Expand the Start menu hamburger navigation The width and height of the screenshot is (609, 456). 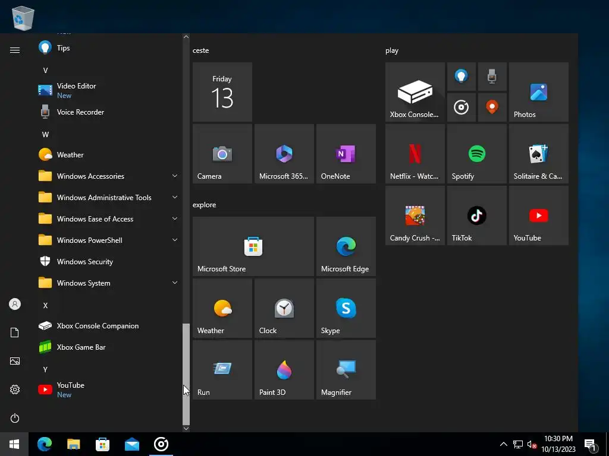pos(15,50)
